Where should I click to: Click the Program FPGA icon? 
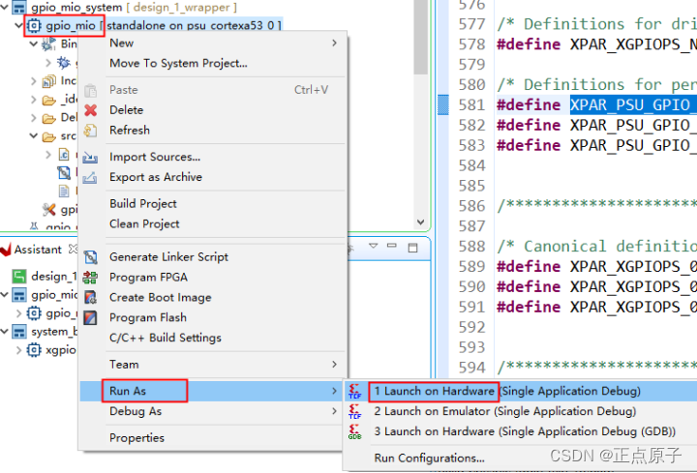(90, 278)
